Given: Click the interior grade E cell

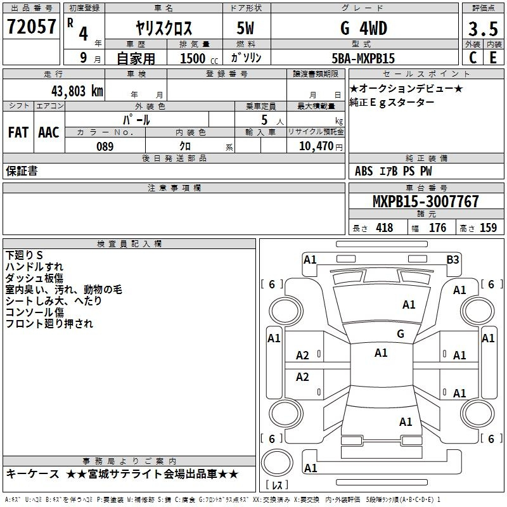Looking at the screenshot, I should click(494, 58).
